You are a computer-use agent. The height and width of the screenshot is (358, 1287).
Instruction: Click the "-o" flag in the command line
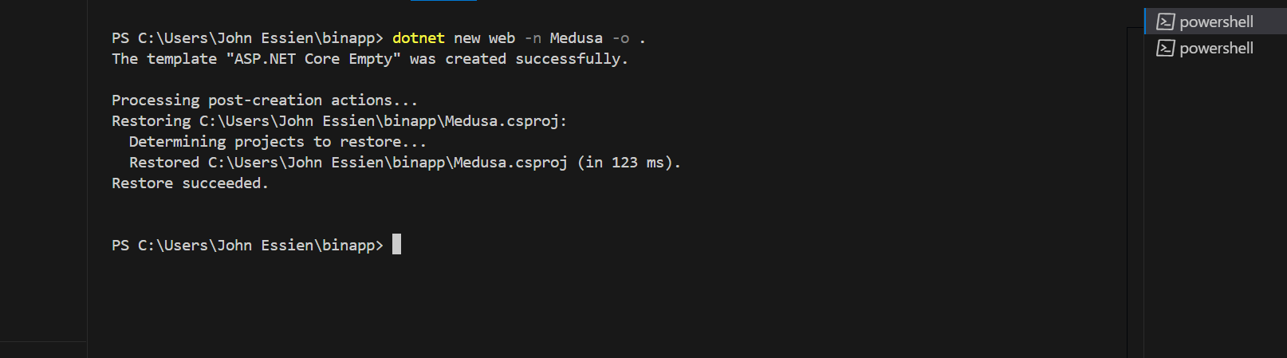620,38
